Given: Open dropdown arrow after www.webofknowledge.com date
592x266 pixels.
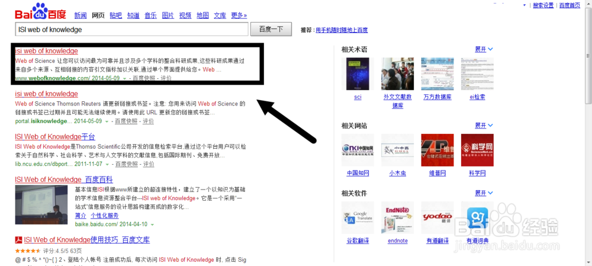Looking at the screenshot, I should pos(124,79).
